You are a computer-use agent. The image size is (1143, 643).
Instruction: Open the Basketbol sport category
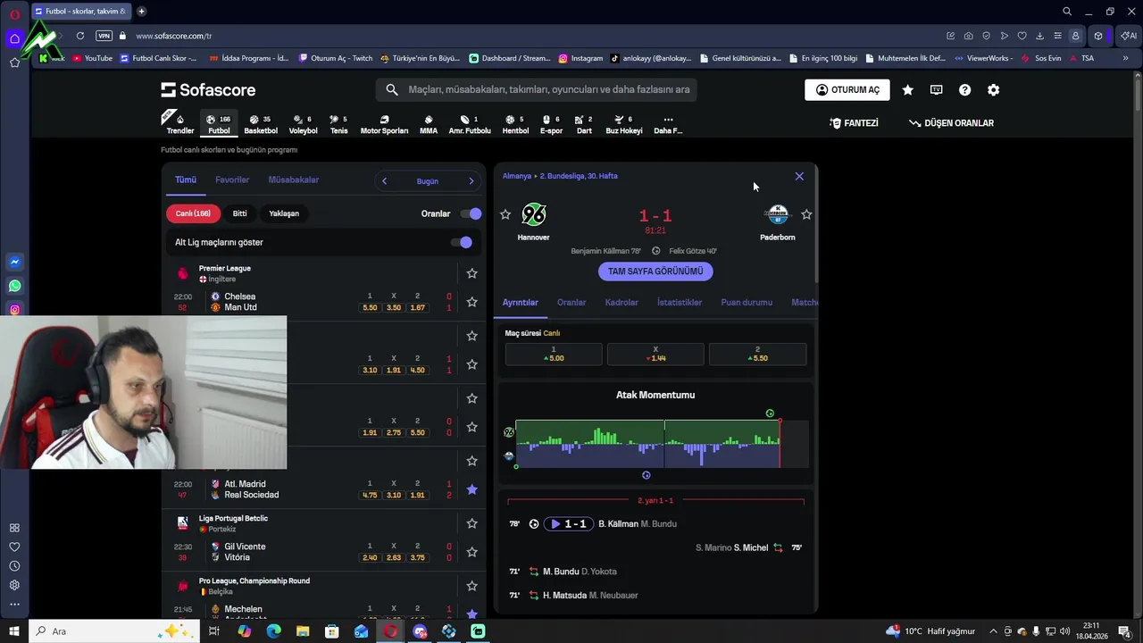pos(261,124)
